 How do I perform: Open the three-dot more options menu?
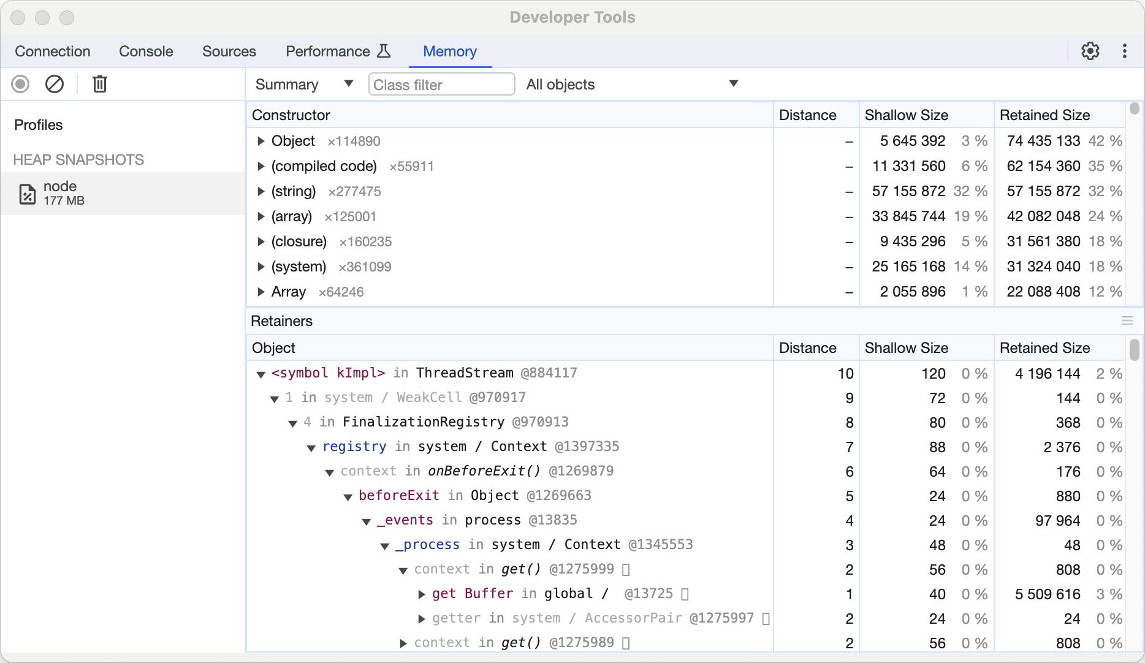point(1125,51)
